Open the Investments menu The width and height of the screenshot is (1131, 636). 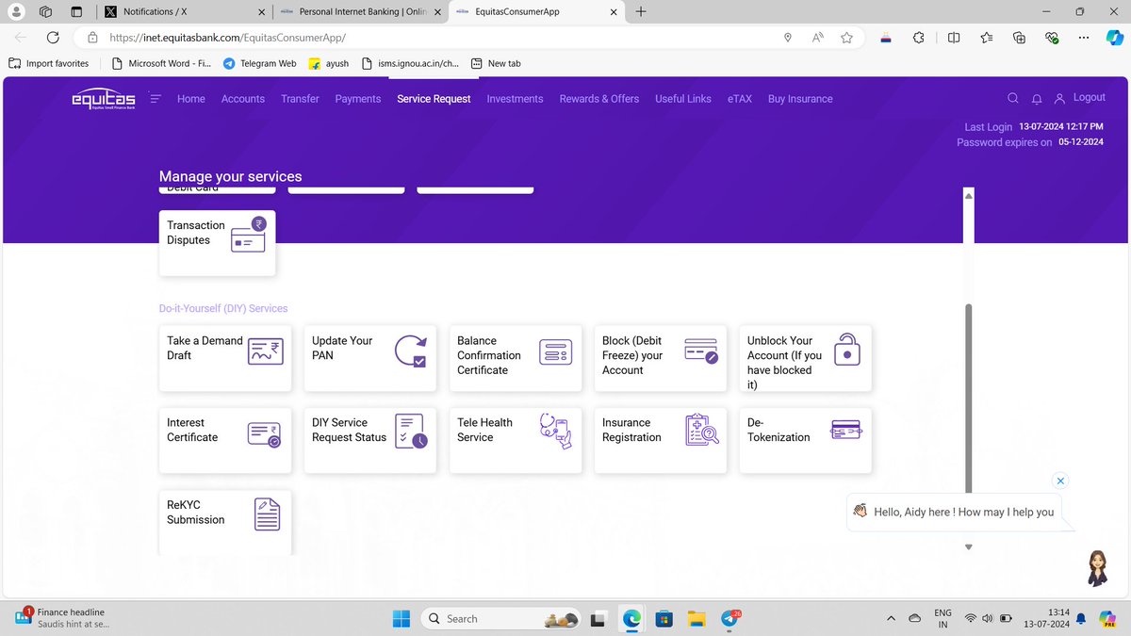[x=515, y=98]
